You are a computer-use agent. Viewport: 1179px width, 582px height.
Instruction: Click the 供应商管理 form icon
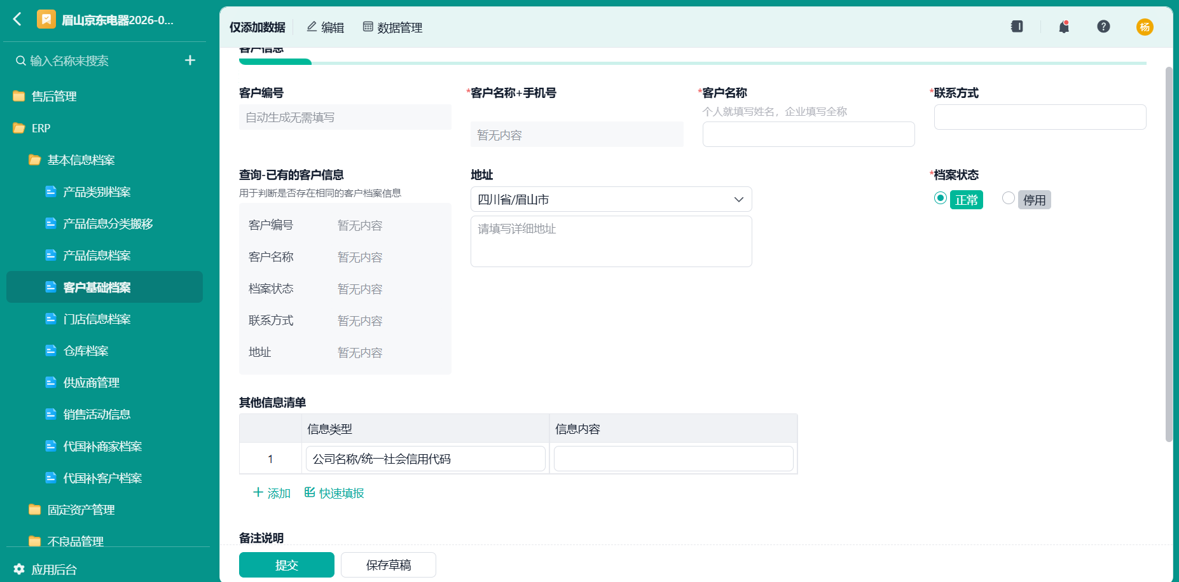(51, 382)
